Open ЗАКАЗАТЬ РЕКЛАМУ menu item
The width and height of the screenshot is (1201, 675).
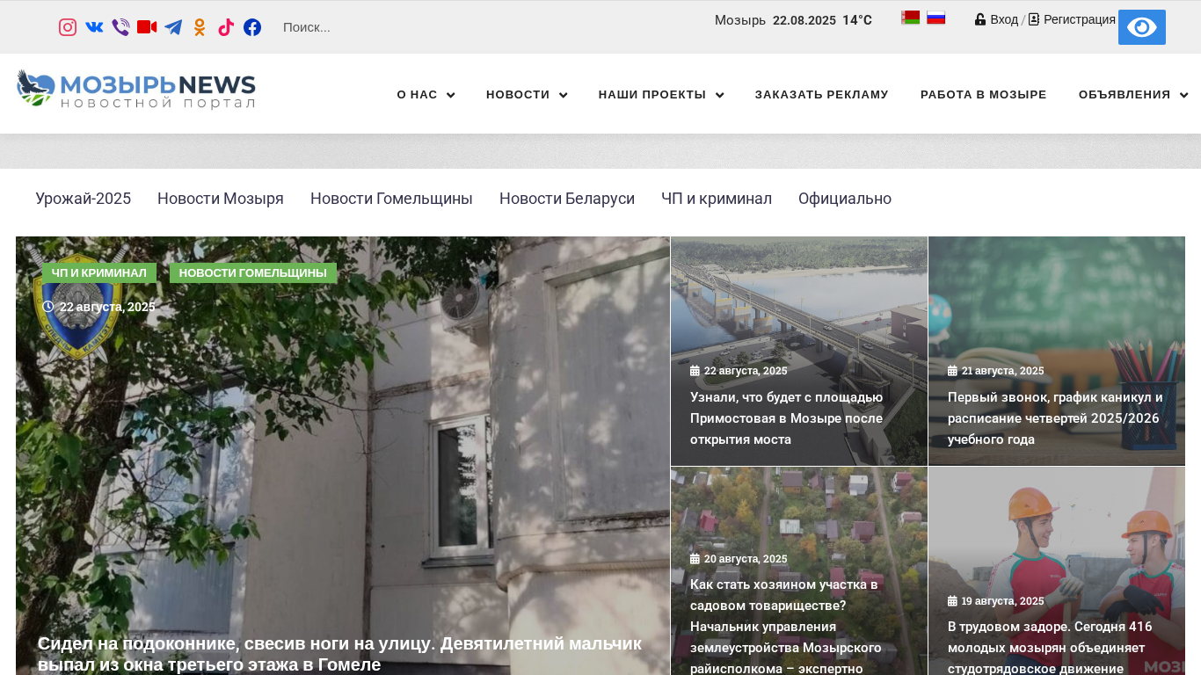coord(822,95)
